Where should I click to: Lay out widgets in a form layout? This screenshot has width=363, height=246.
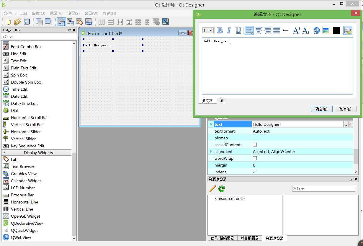click(147, 22)
